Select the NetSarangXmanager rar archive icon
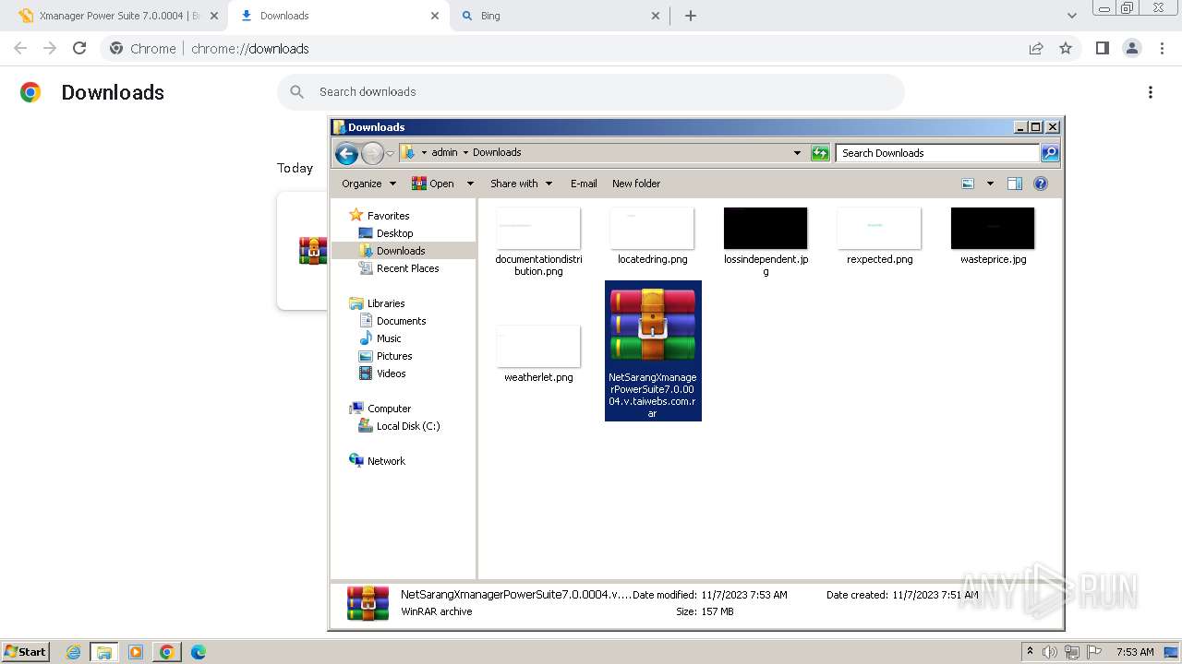This screenshot has height=664, width=1182. (x=653, y=325)
